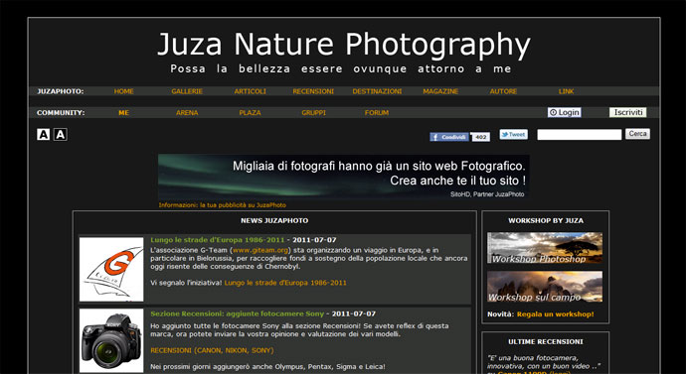This screenshot has width=686, height=374.
Task: Open the G-Team logo thumbnail
Action: click(111, 269)
